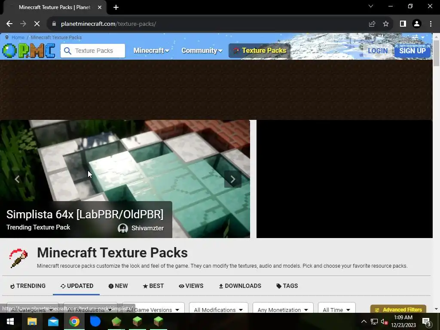Open notification center icon

426,321
